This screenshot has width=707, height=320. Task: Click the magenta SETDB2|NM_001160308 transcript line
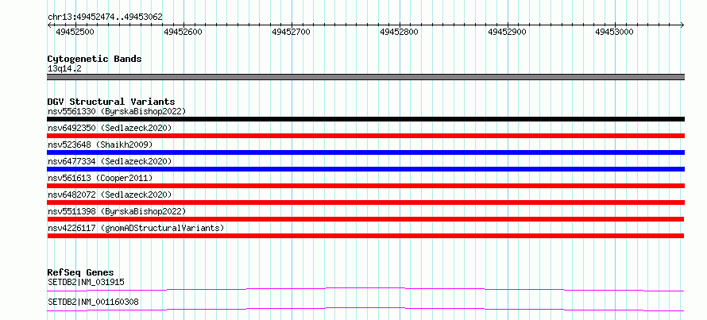pos(365,309)
